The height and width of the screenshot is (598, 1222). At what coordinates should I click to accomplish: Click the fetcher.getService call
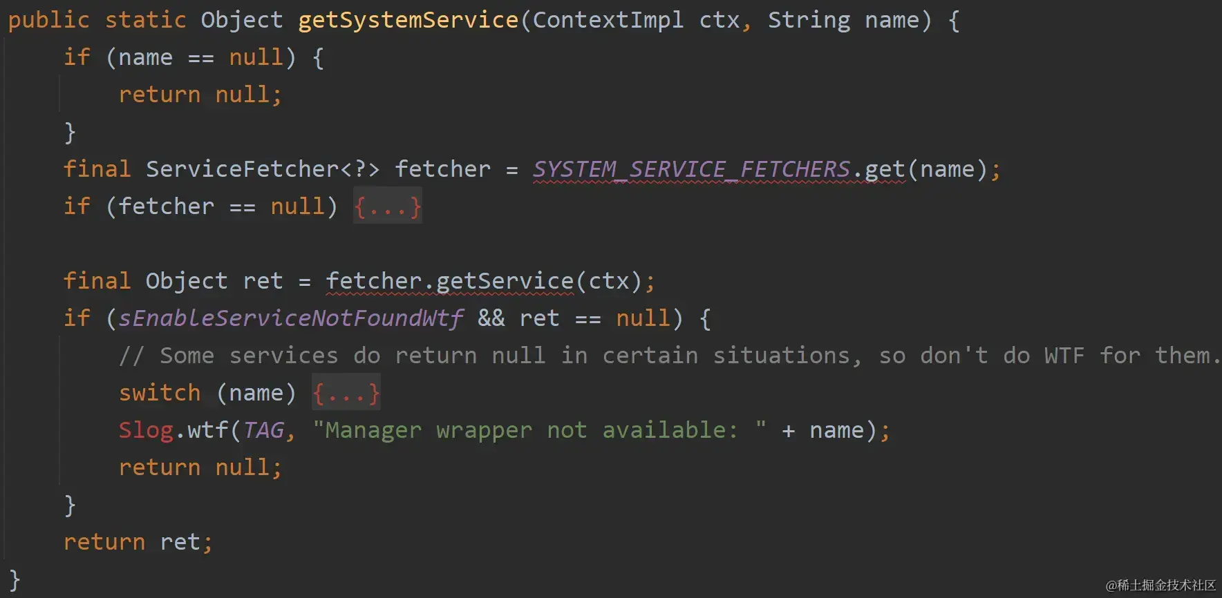449,281
